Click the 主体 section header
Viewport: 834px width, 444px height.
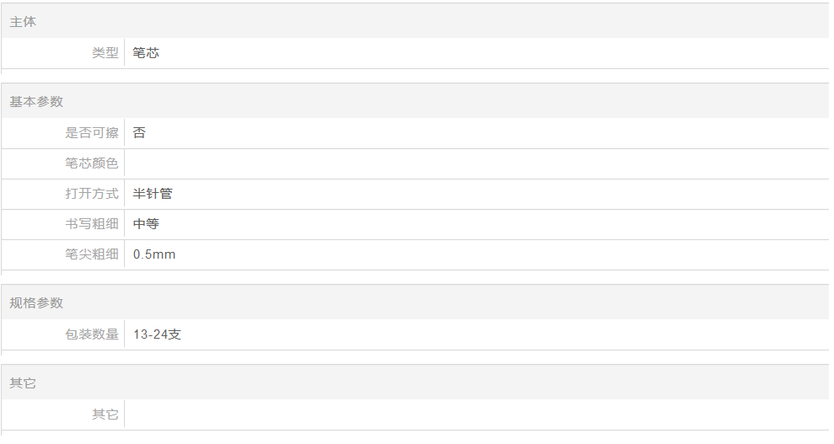23,22
